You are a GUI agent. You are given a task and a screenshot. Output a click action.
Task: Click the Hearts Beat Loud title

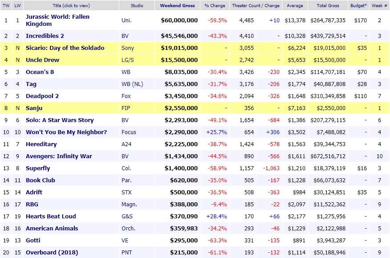pos(51,217)
